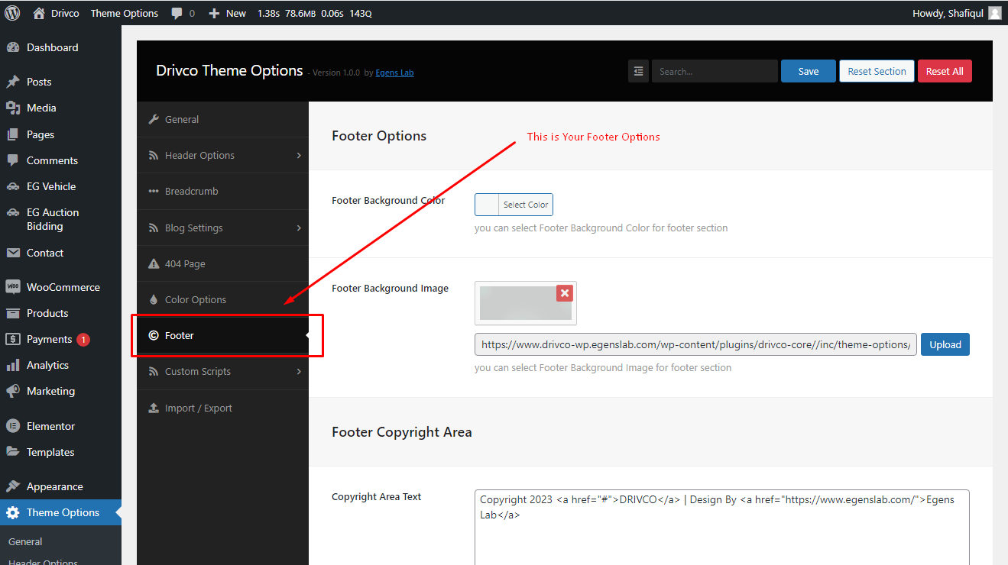Click the Copyright Area Text box

pos(722,528)
